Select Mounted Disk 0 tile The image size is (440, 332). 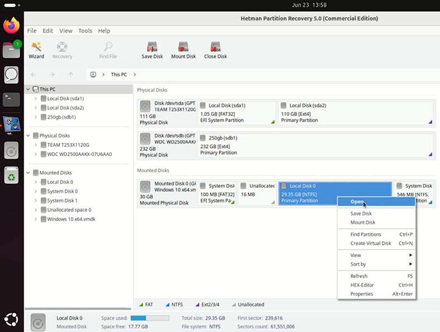point(168,193)
